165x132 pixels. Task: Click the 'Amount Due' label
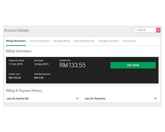[65, 60]
